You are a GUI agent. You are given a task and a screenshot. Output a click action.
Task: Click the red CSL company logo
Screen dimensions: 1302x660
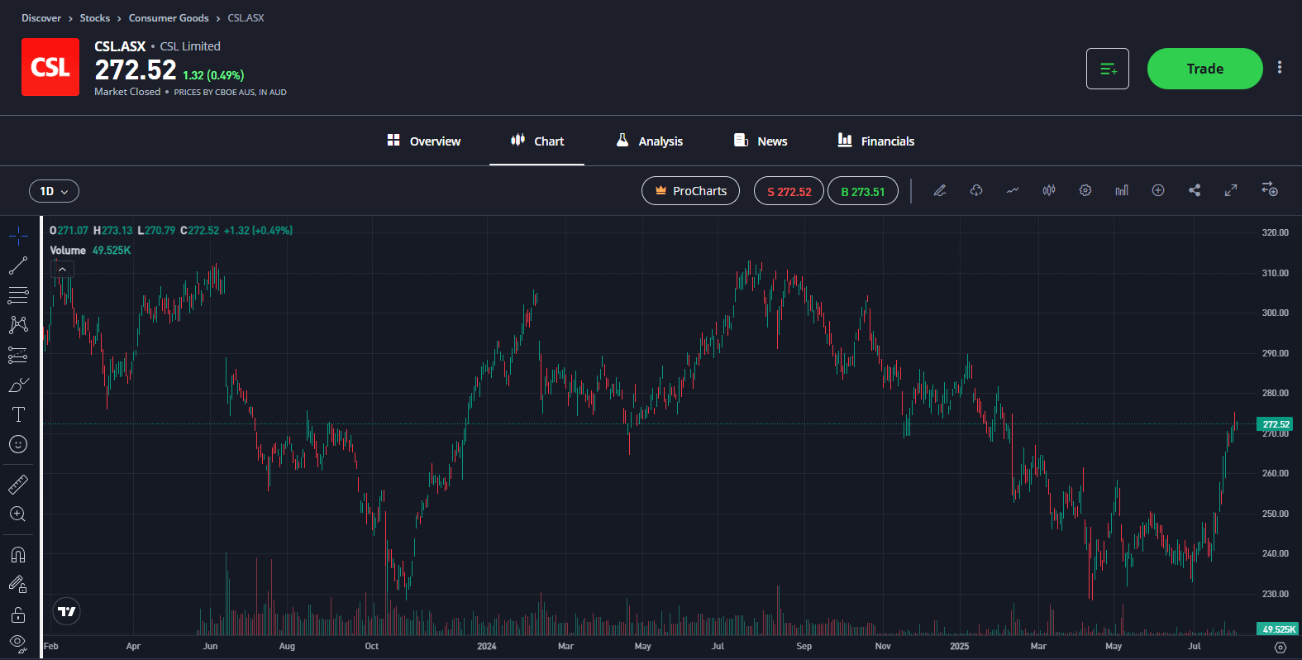(50, 67)
